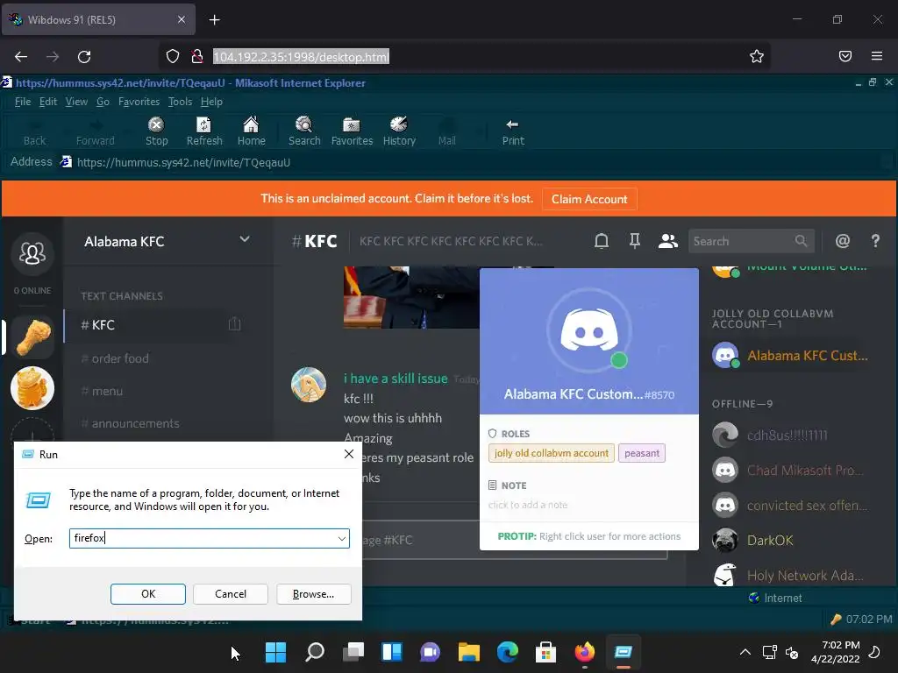Image resolution: width=898 pixels, height=673 pixels.
Task: Click Firefox reload page button
Action: 84,57
